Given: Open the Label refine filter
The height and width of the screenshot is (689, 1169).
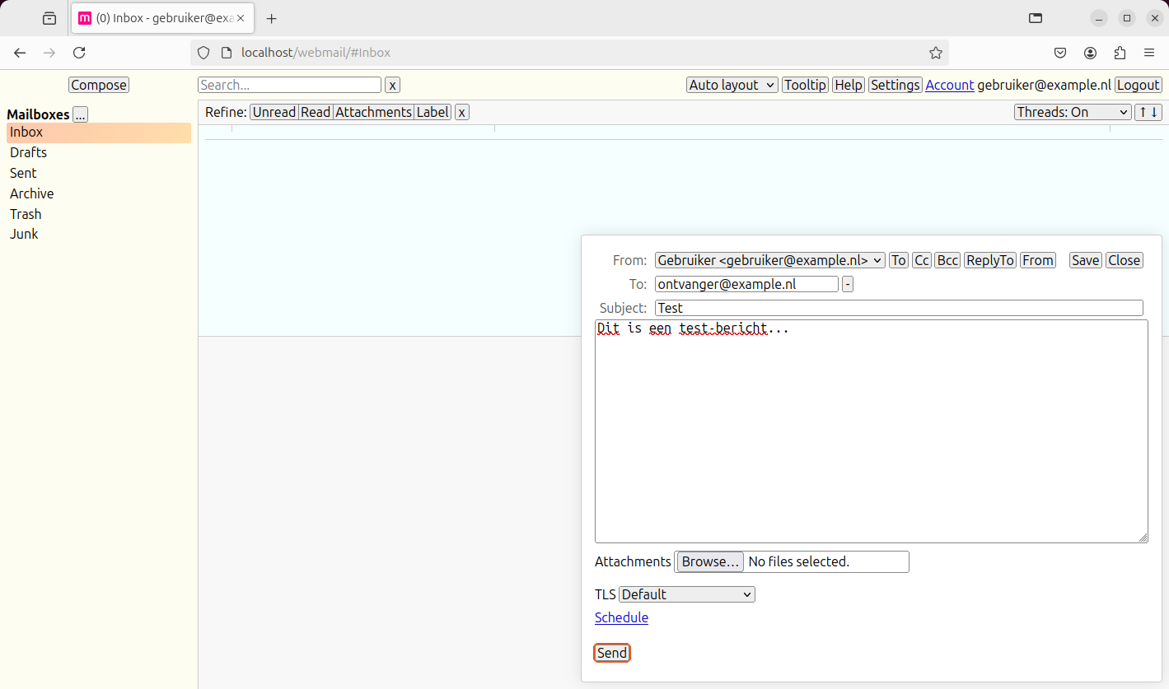Looking at the screenshot, I should [x=433, y=112].
